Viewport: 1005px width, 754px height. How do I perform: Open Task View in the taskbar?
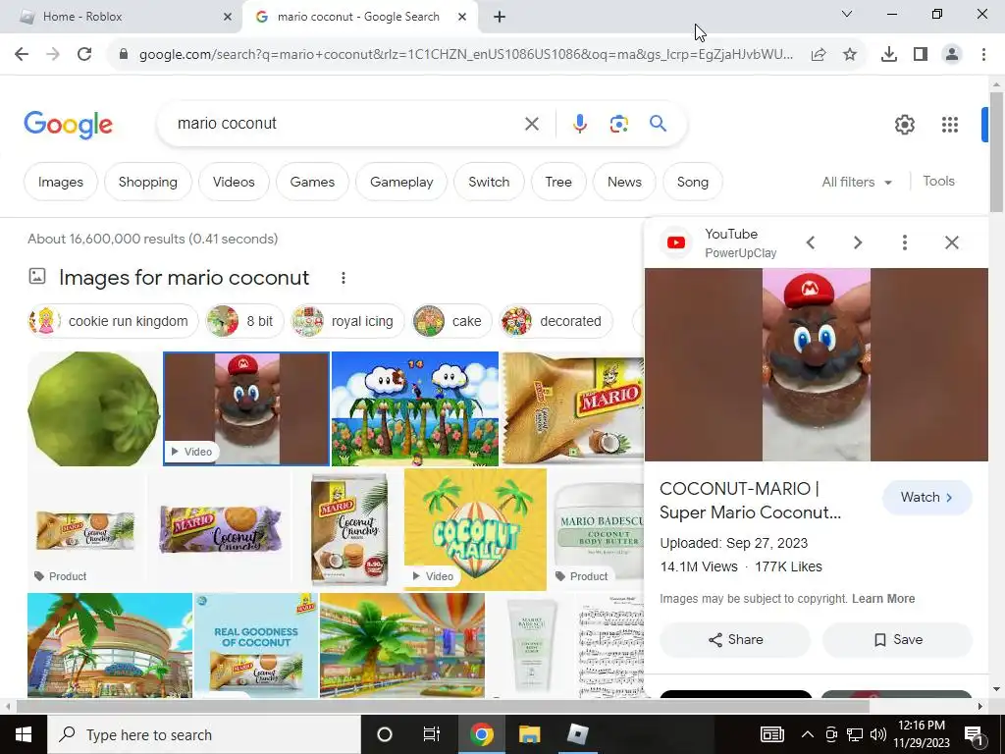pyautogui.click(x=432, y=734)
